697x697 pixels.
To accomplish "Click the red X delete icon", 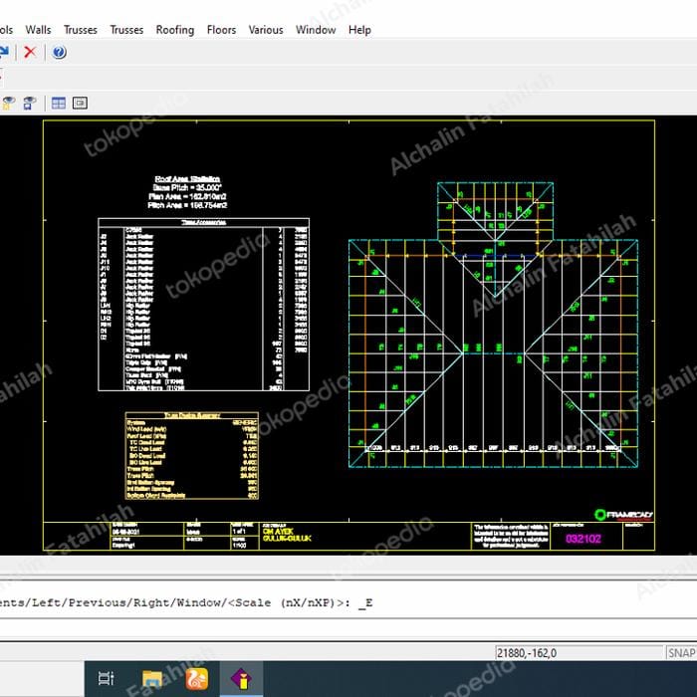I will pos(30,52).
